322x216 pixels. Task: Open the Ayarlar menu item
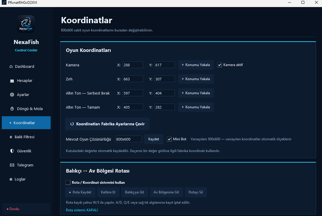26,95
